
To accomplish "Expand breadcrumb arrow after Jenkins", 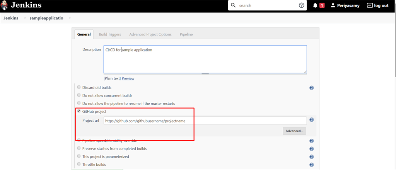I will pyautogui.click(x=25, y=18).
